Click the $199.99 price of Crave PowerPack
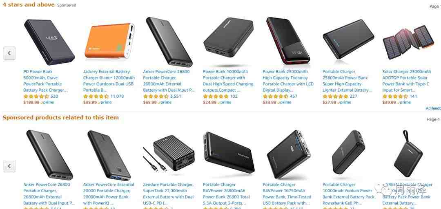The width and height of the screenshot is (441, 209). [x=31, y=102]
